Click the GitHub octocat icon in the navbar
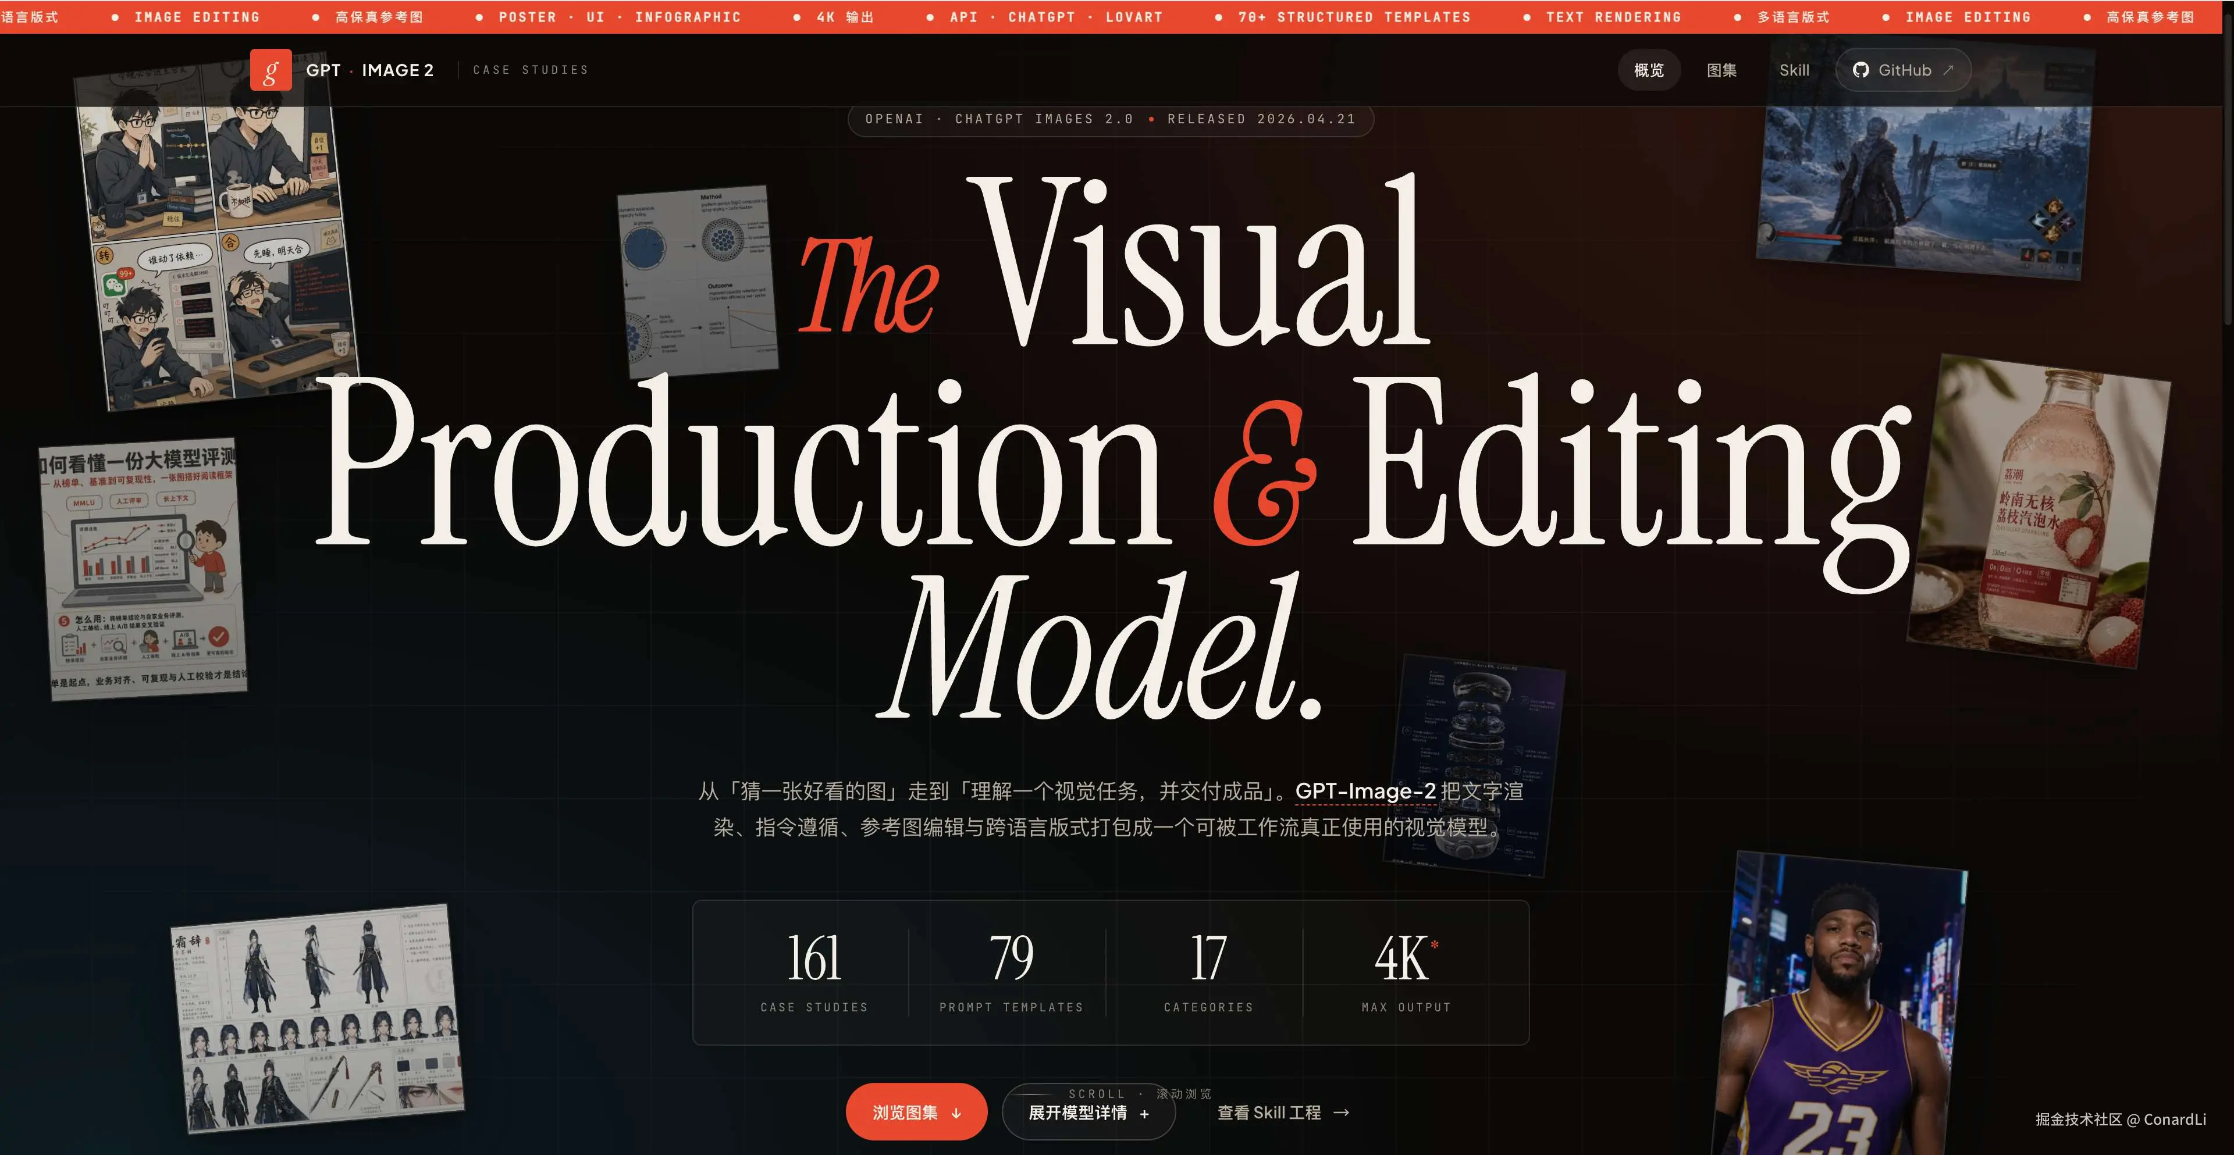The height and width of the screenshot is (1155, 2234). (x=1861, y=70)
